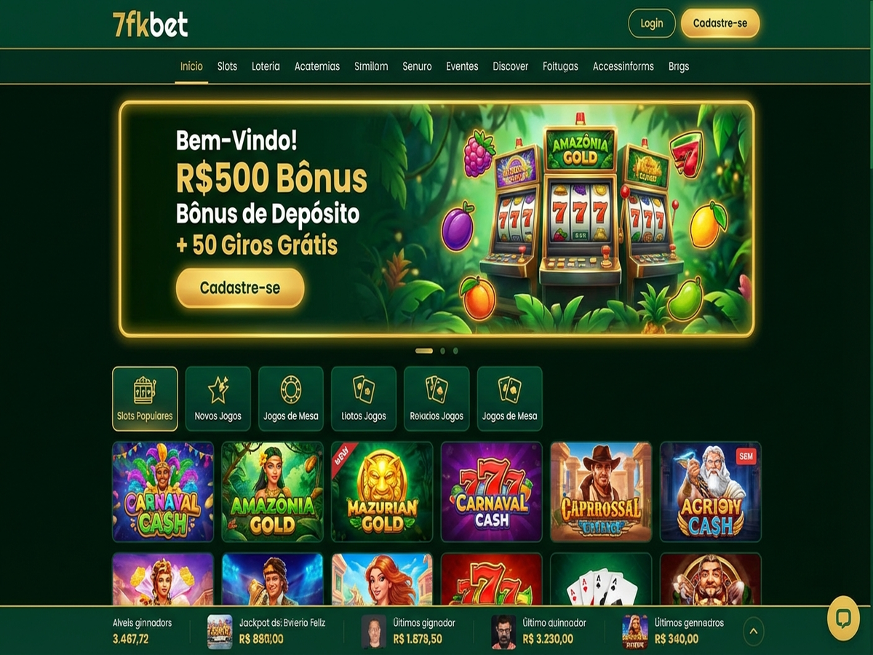Switch to the third banner slide dot
Viewport: 873px width, 655px height.
(455, 351)
